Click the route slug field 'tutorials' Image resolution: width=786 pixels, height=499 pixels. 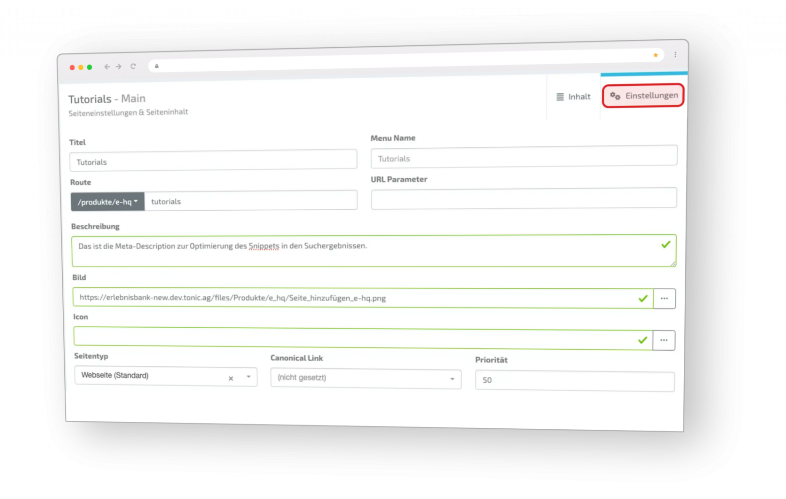(x=251, y=201)
